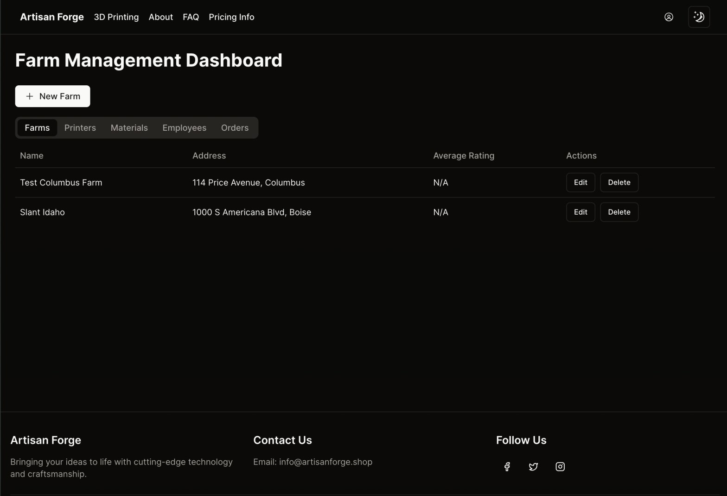Click address 1000 S Americana Blvd, Boise
This screenshot has width=727, height=496.
coord(252,212)
